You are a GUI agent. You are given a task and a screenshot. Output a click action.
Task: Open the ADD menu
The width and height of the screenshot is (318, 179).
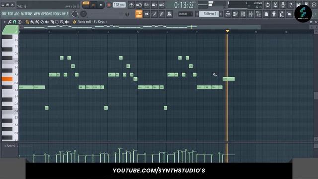[x=17, y=14]
